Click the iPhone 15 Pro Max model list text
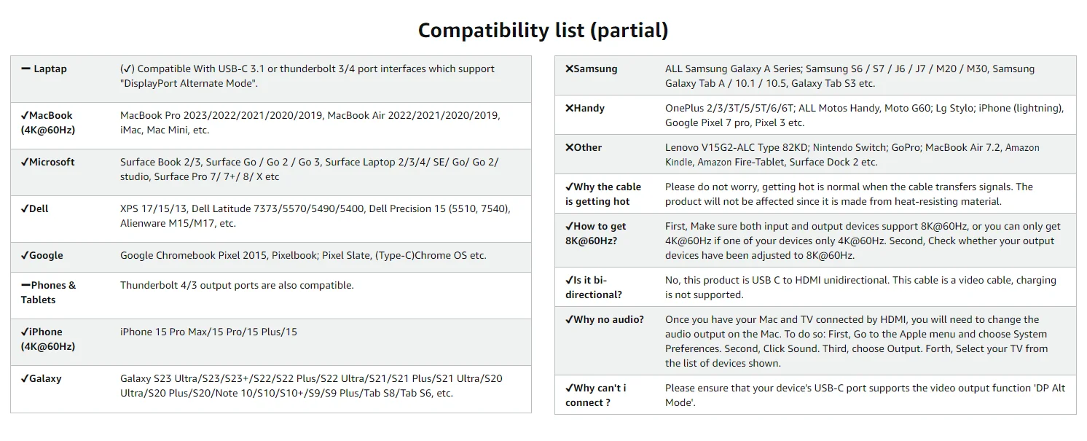This screenshot has width=1087, height=441. point(208,332)
